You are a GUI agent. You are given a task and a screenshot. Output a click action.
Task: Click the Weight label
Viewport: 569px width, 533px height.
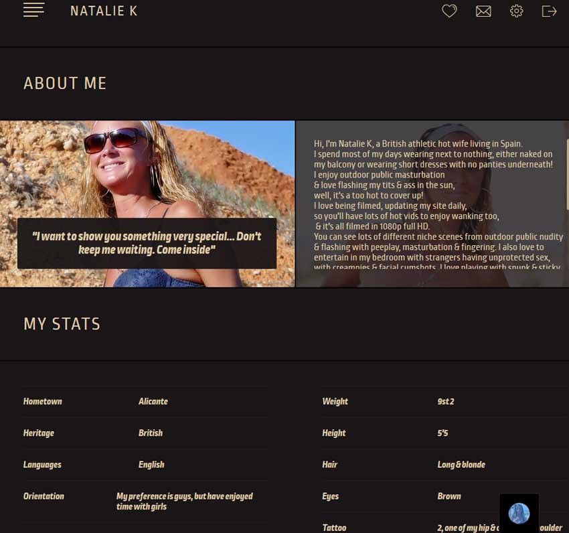(x=335, y=401)
